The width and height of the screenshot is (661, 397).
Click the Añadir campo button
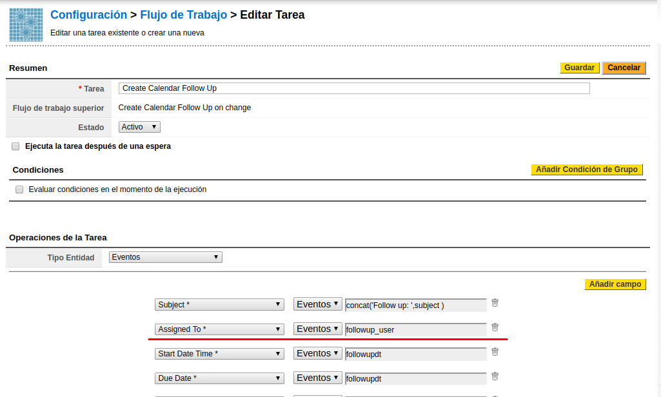615,284
